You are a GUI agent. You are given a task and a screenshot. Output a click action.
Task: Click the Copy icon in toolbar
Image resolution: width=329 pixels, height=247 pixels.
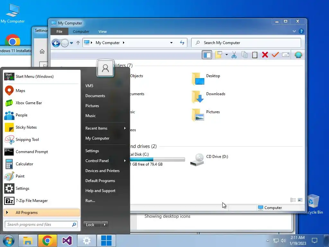pos(244,55)
